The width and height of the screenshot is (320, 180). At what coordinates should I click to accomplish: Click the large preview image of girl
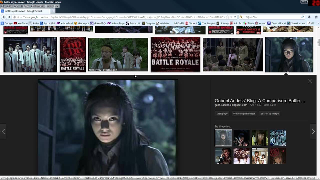pos(108,127)
